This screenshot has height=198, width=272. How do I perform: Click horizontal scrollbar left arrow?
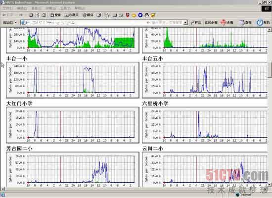(x=2, y=189)
